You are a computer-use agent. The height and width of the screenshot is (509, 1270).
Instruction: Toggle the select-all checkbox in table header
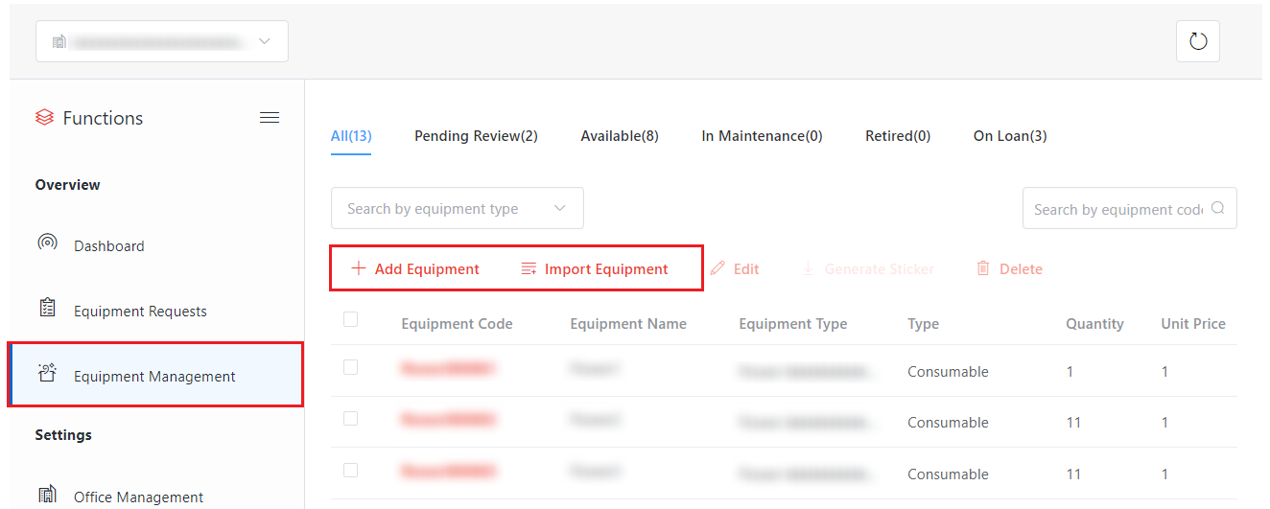coord(350,320)
